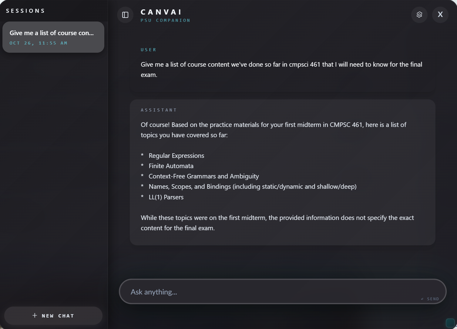Close the CanvAI panel with X

coord(440,15)
